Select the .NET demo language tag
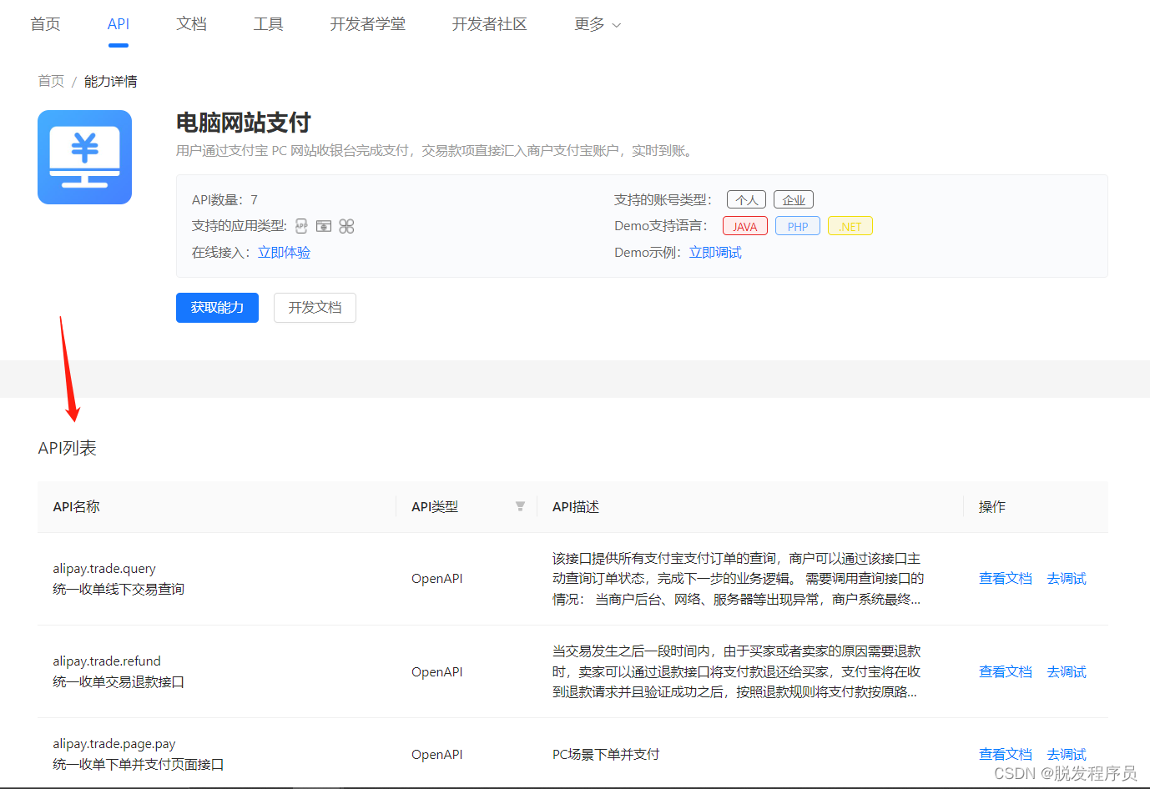The width and height of the screenshot is (1150, 789). click(x=850, y=226)
